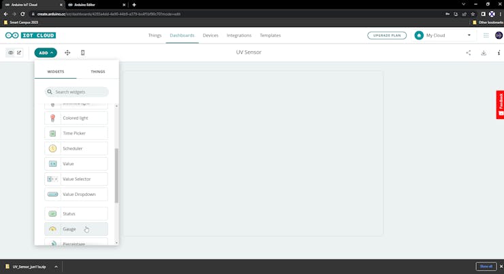This screenshot has width=504, height=274.
Task: Open browser tab search chevron
Action: click(463, 5)
